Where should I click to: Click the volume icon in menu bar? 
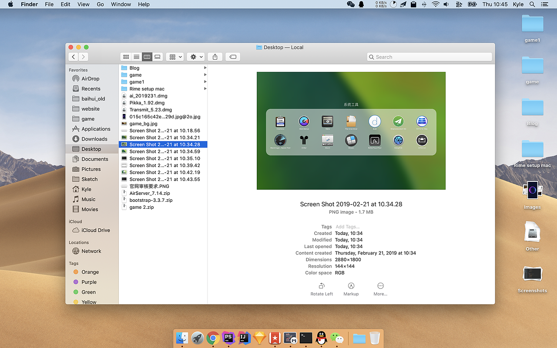tap(446, 4)
